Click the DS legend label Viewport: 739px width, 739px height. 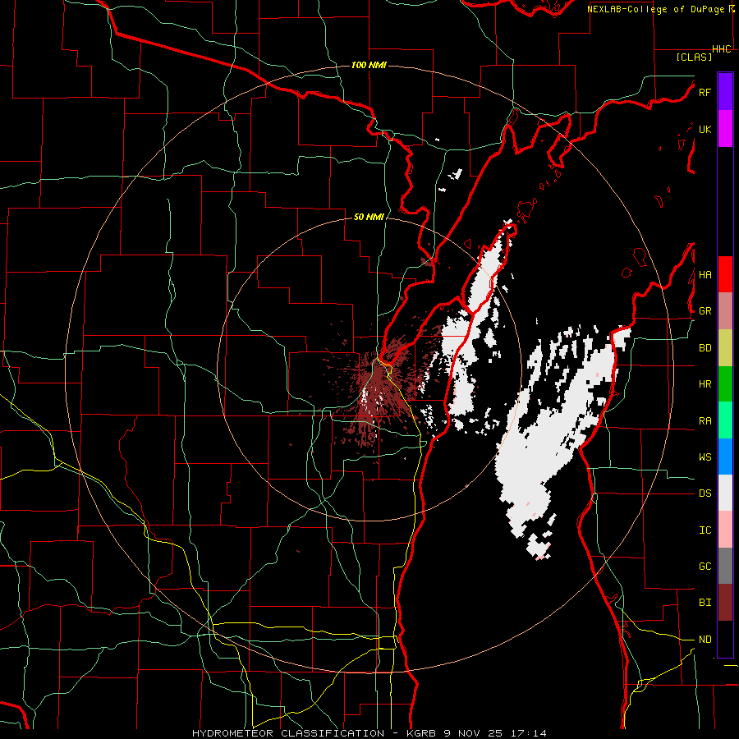coord(705,493)
